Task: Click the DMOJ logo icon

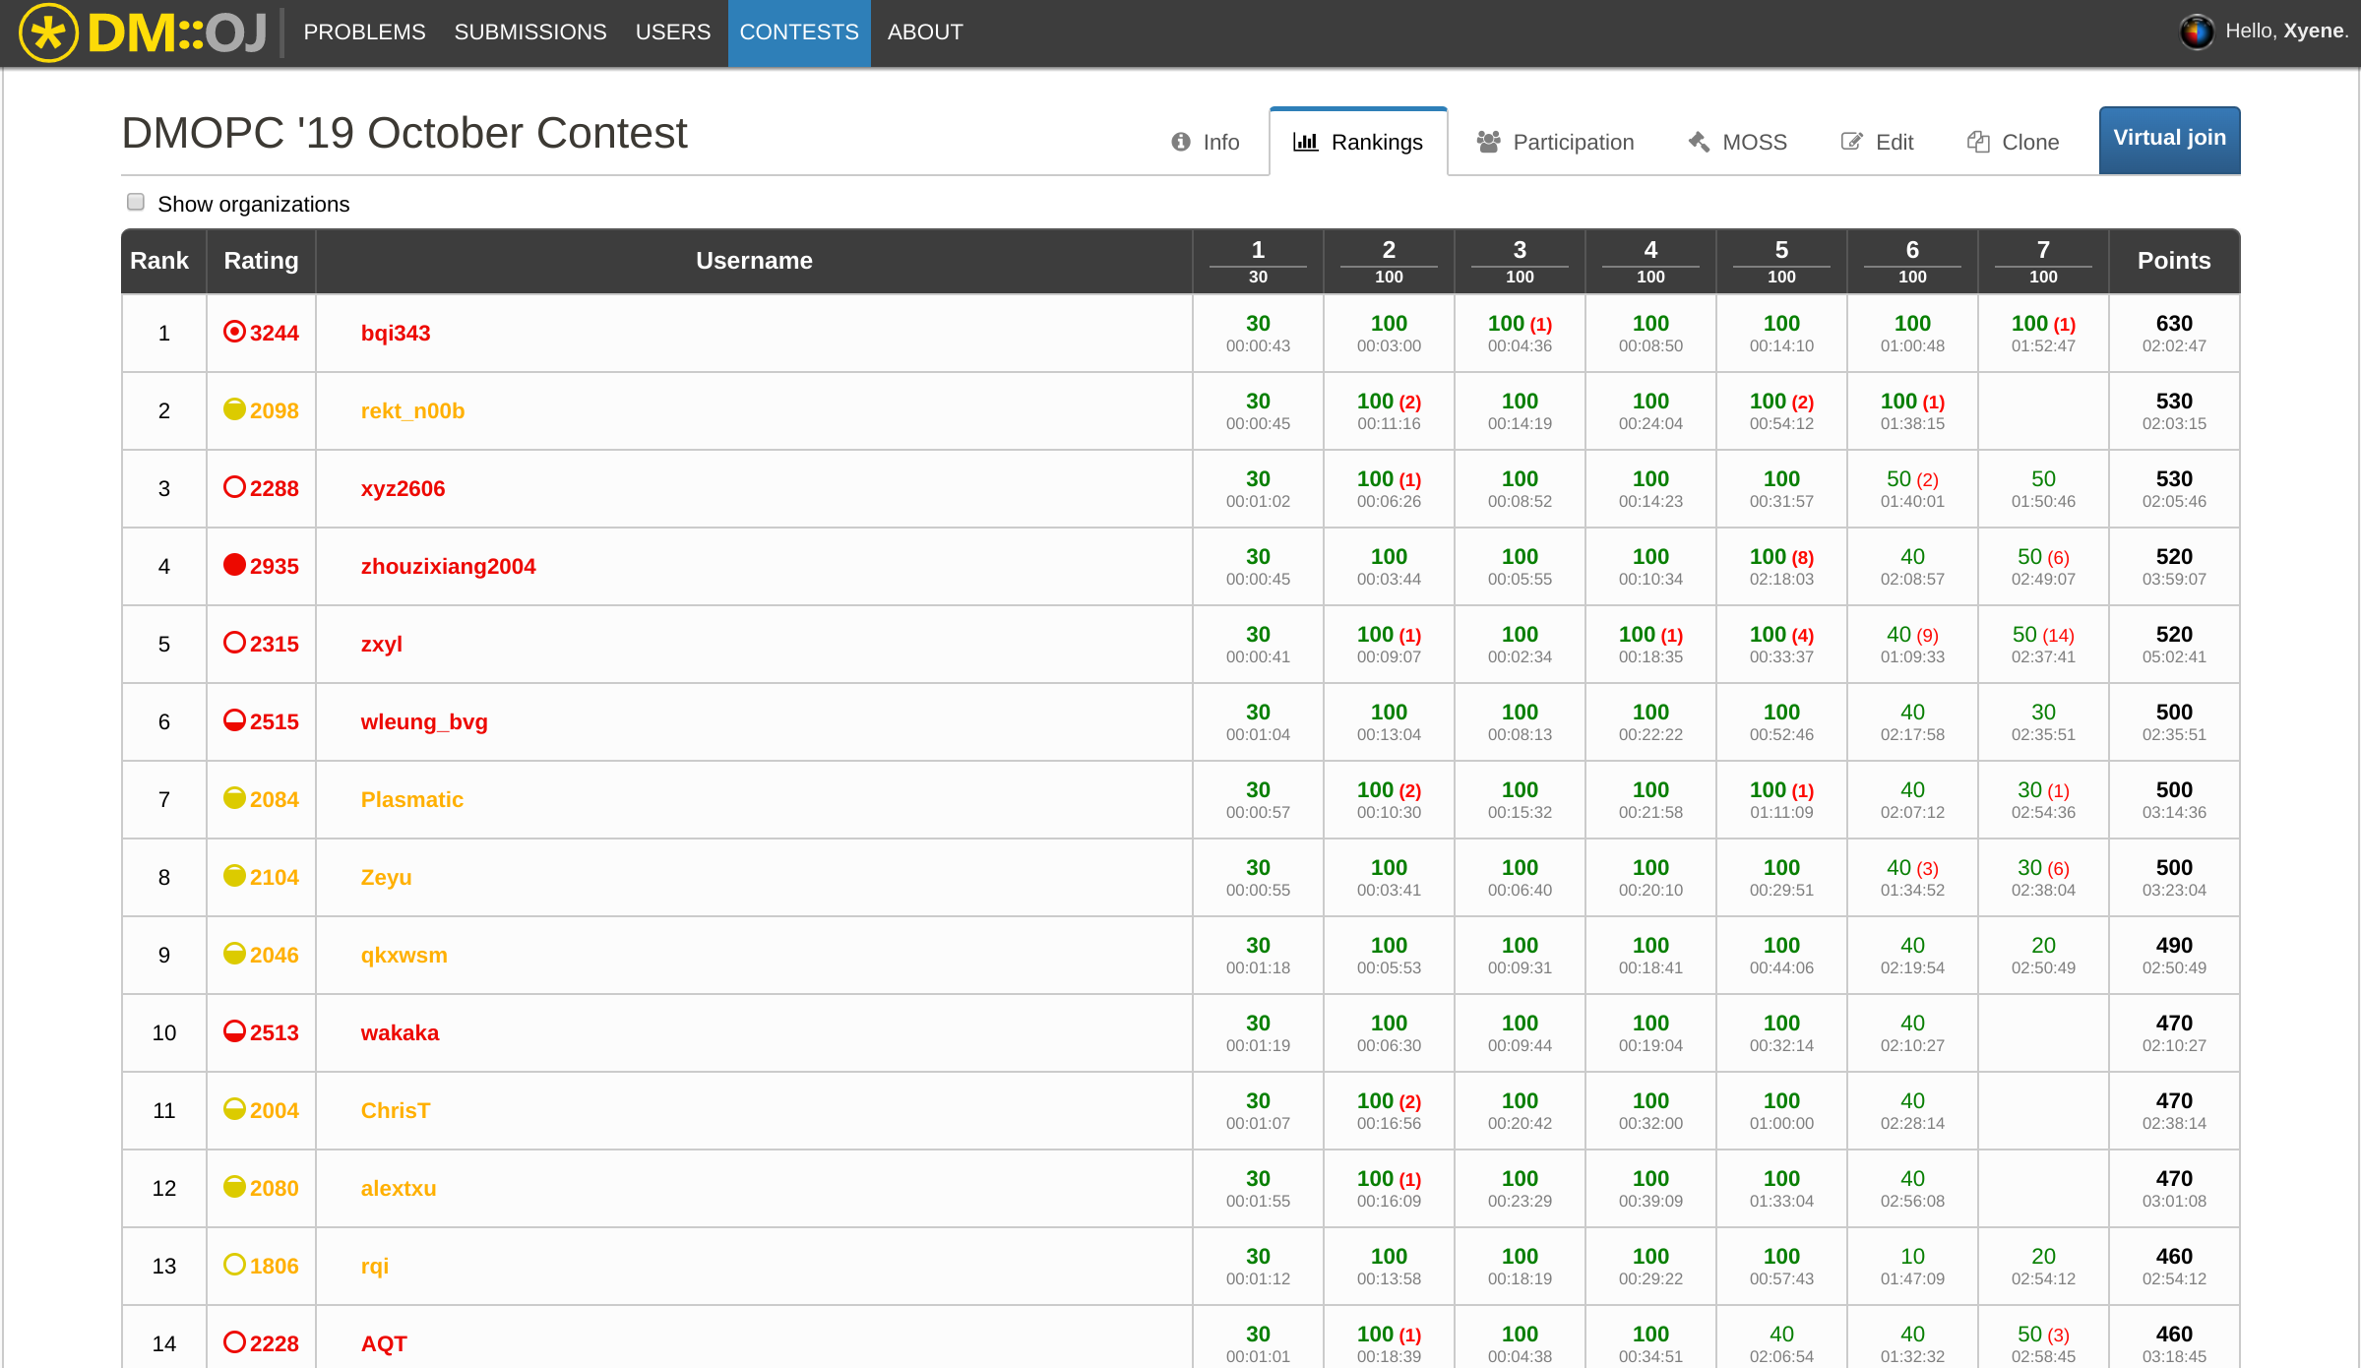Action: tap(48, 32)
